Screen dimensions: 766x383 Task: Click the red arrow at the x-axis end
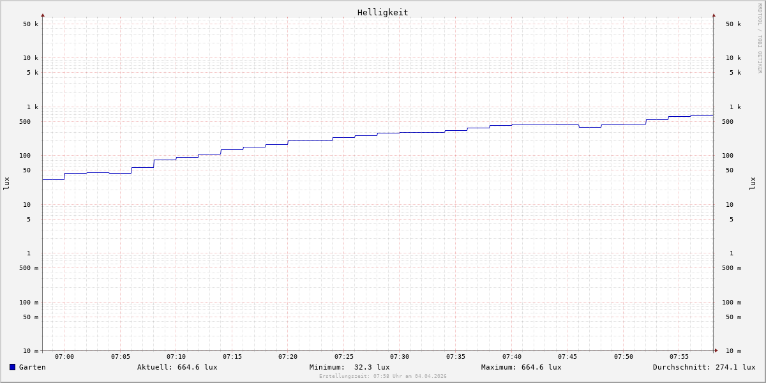point(716,350)
